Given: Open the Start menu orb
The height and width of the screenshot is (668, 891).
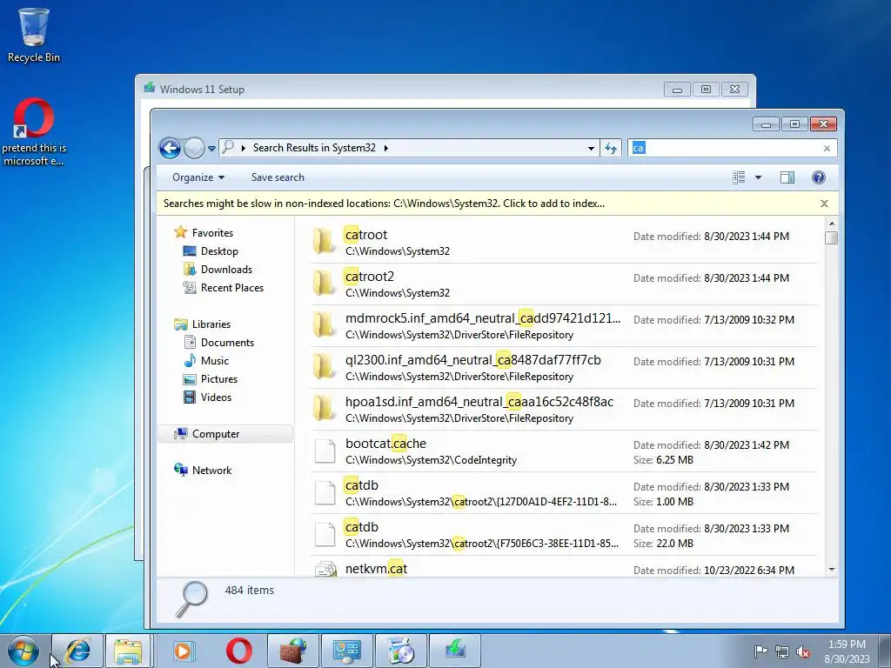Looking at the screenshot, I should (23, 651).
